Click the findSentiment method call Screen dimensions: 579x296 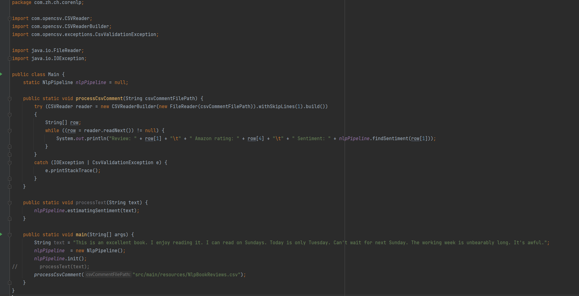point(390,139)
